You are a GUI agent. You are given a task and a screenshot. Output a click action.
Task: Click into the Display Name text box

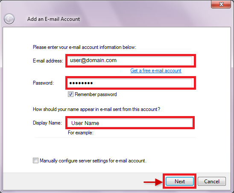click(130, 123)
